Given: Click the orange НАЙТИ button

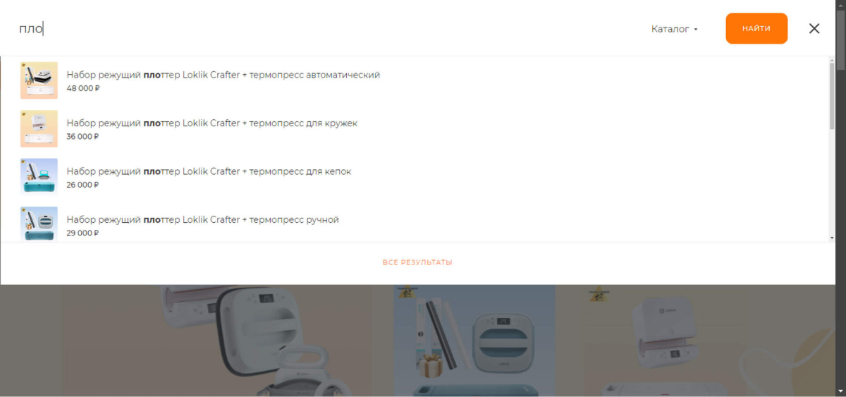Looking at the screenshot, I should point(756,28).
